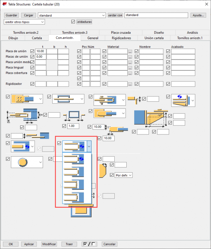The width and height of the screenshot is (211, 249).
Task: Uncheck Placa lingual thickness checkbox
Action: (x=32, y=68)
